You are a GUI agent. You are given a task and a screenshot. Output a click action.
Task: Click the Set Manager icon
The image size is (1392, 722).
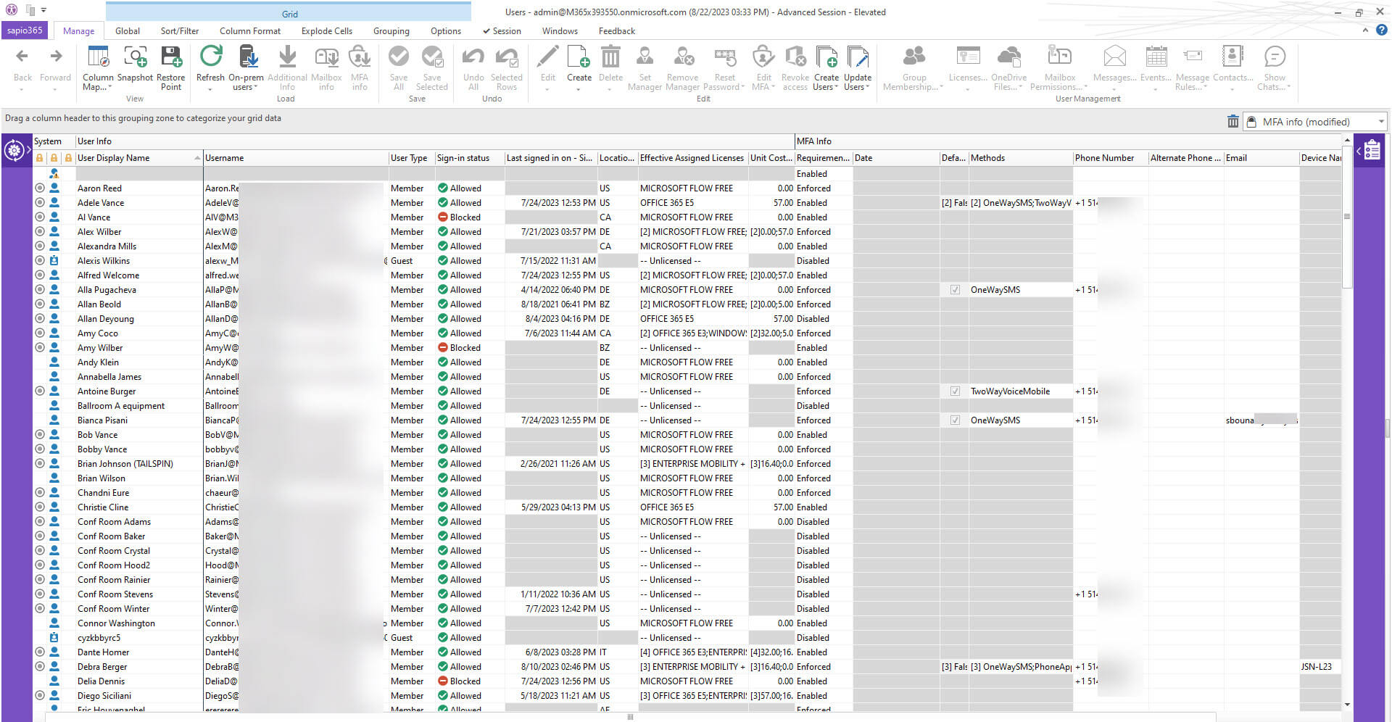coord(645,57)
